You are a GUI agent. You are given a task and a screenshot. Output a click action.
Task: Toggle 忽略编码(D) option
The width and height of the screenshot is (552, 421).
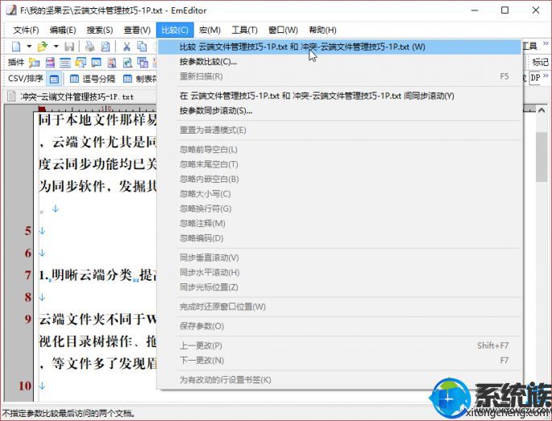pos(339,238)
